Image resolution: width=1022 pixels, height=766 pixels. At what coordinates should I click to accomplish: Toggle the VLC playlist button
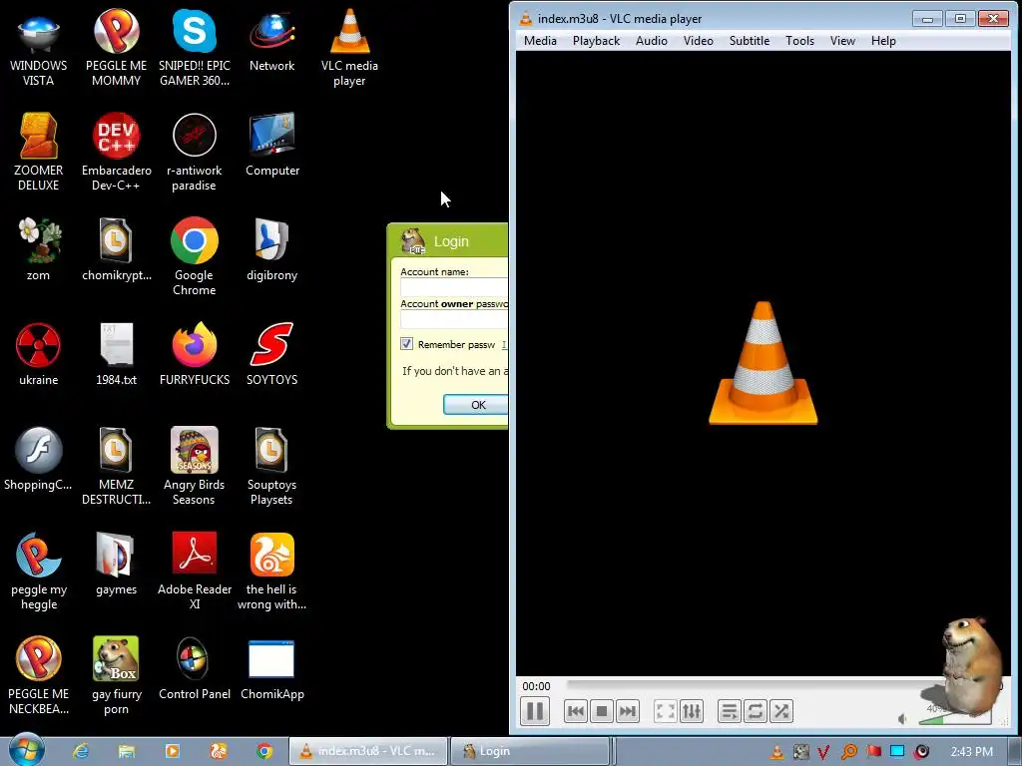click(x=730, y=711)
